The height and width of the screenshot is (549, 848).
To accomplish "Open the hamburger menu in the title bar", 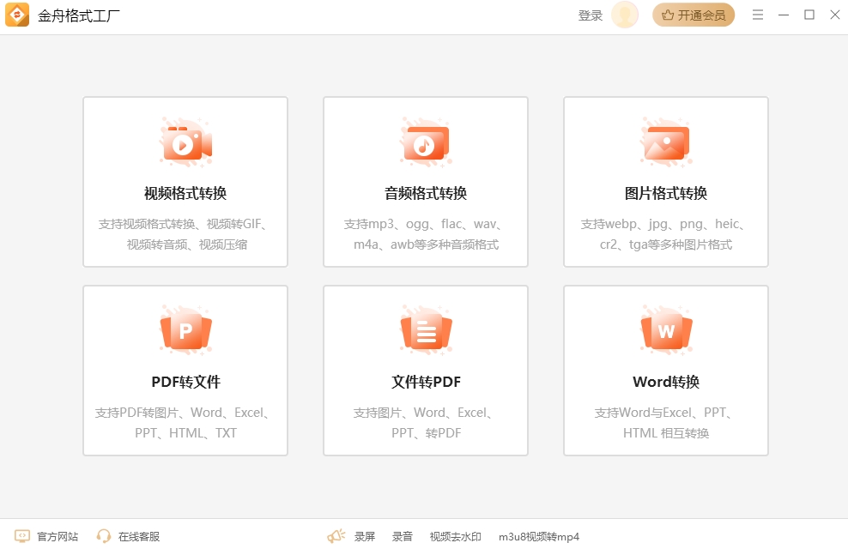I will coord(758,15).
